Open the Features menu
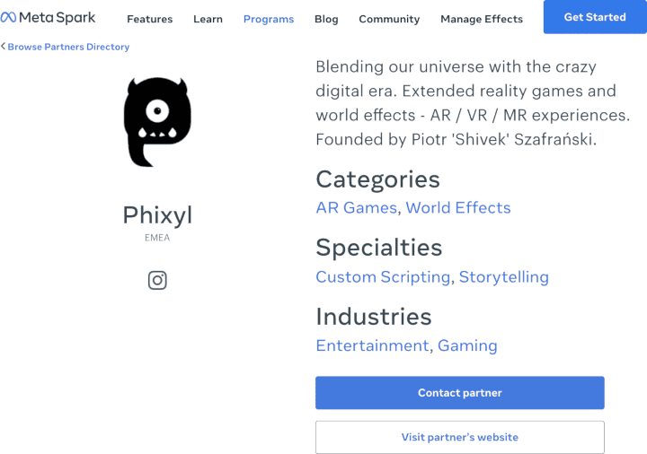The width and height of the screenshot is (647, 454). tap(149, 19)
